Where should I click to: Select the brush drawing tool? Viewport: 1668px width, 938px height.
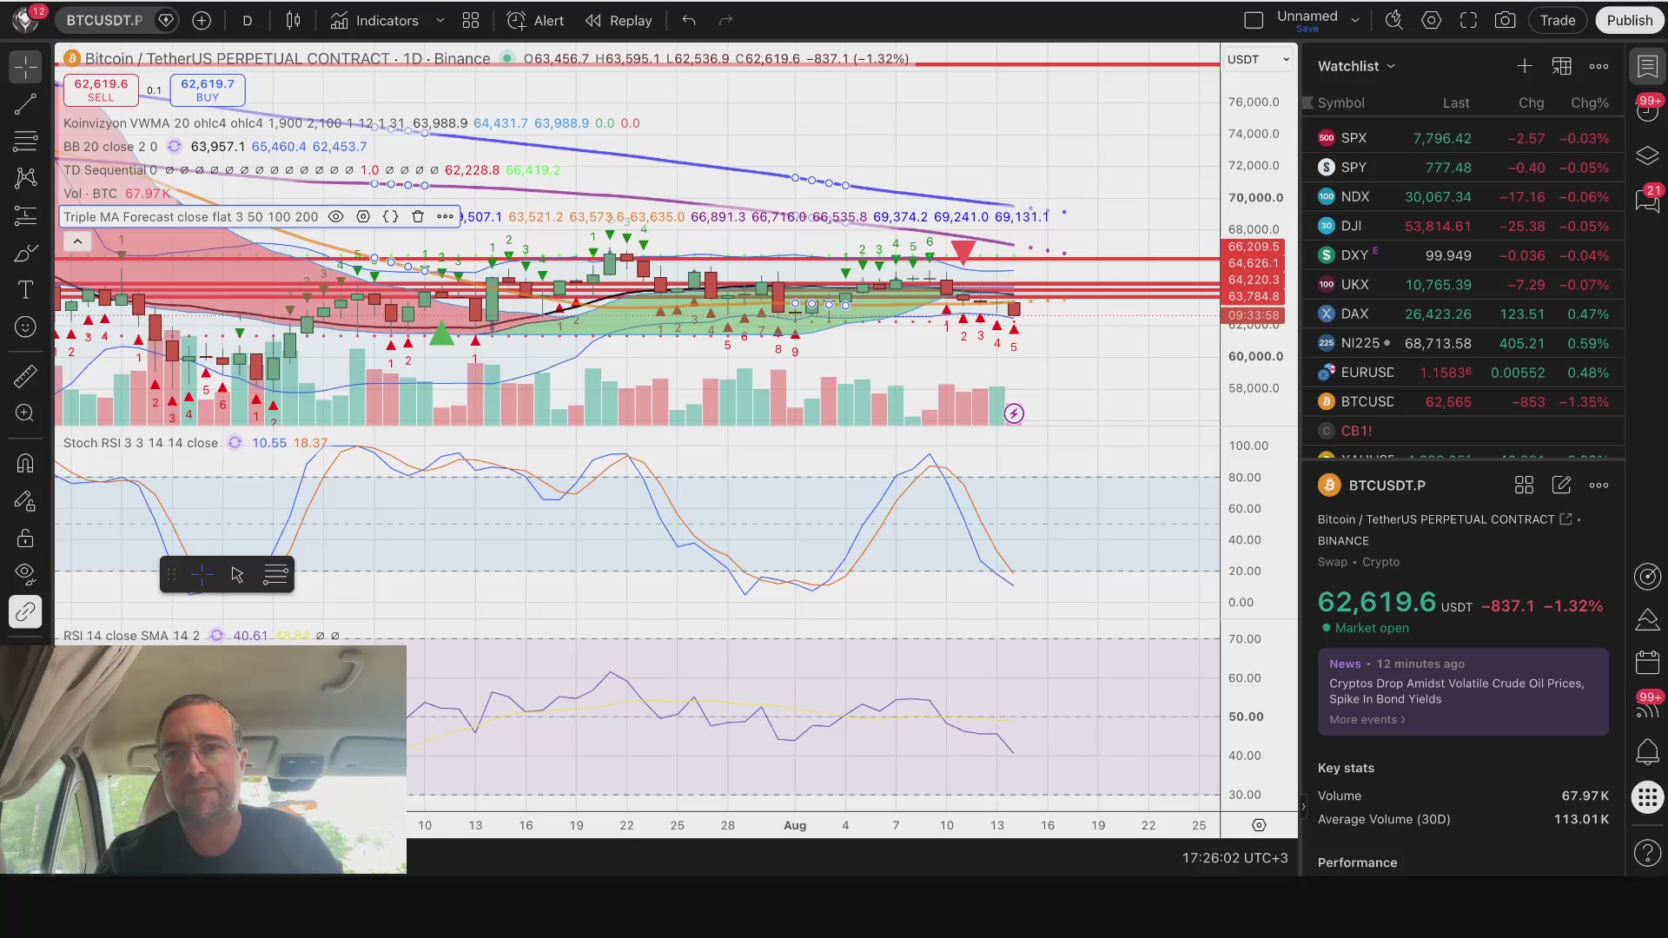pos(25,253)
